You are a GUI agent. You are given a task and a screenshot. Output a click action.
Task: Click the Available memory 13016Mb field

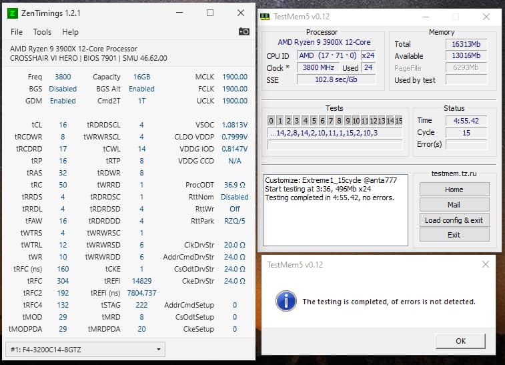[466, 55]
